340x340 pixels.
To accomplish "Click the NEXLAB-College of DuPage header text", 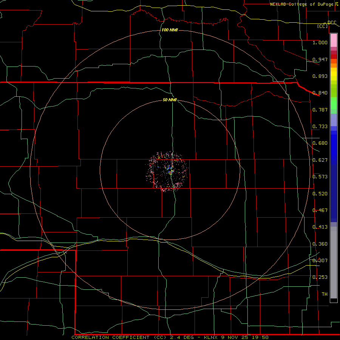I will (302, 4).
